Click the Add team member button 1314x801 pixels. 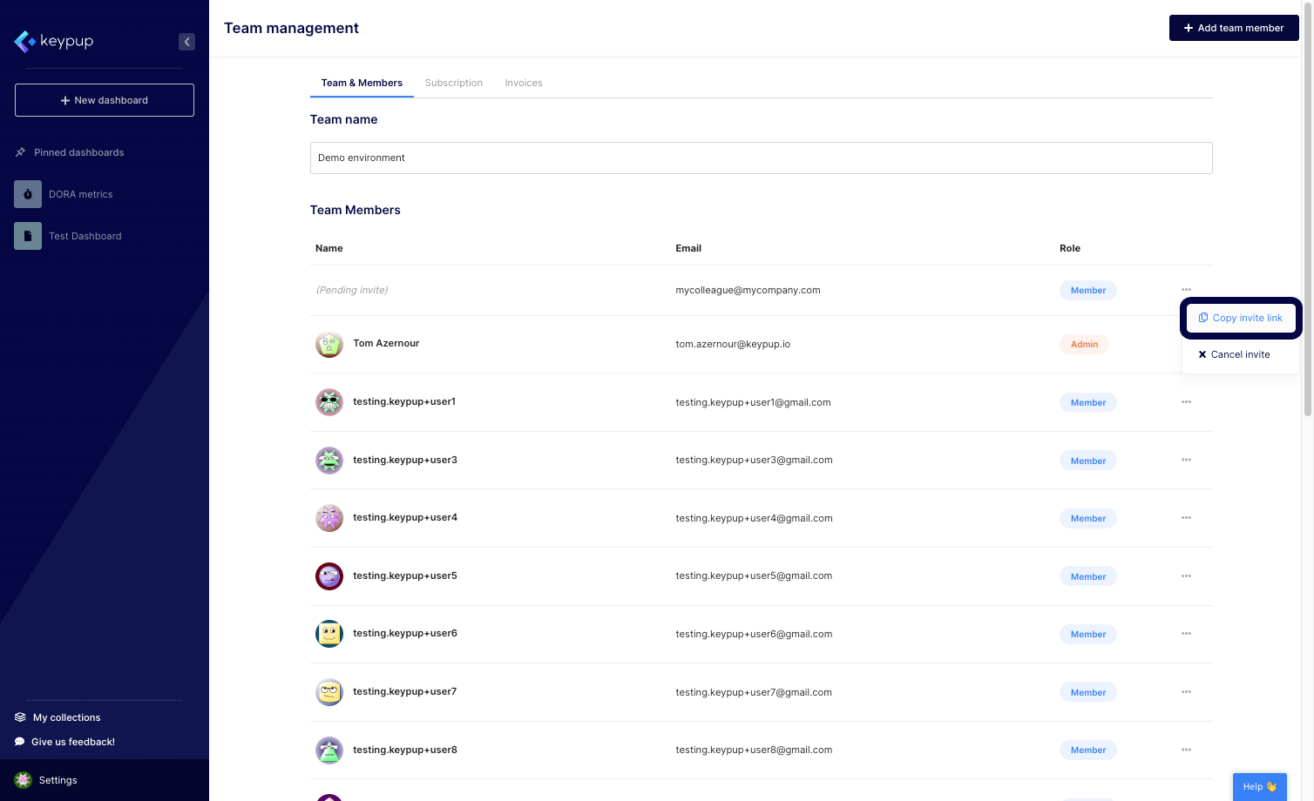pos(1234,28)
